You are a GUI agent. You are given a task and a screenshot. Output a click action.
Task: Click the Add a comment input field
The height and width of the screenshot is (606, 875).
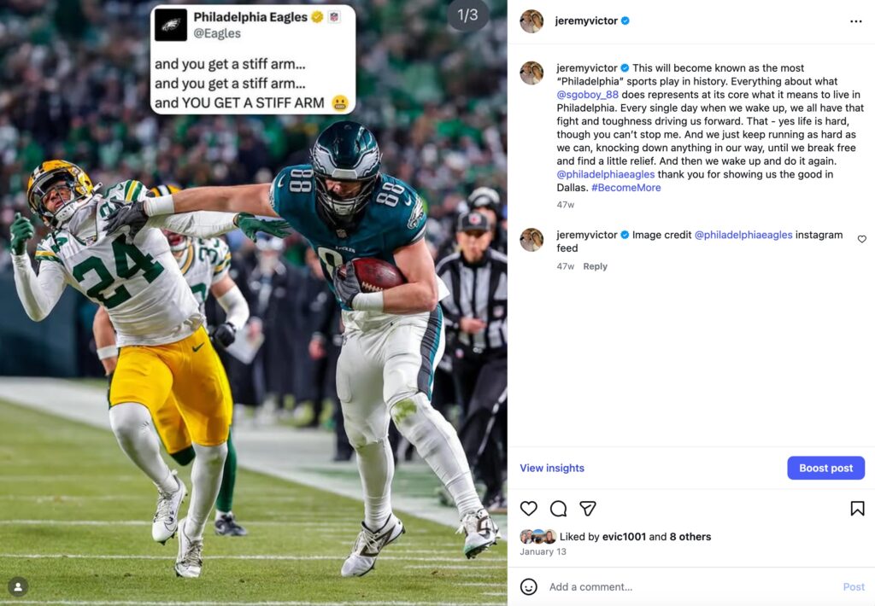click(x=684, y=586)
